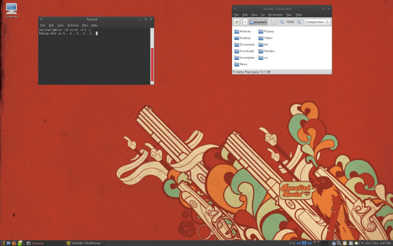The width and height of the screenshot is (393, 246).
Task: Open Tabs menu in File Browser
Action: [x=289, y=15]
